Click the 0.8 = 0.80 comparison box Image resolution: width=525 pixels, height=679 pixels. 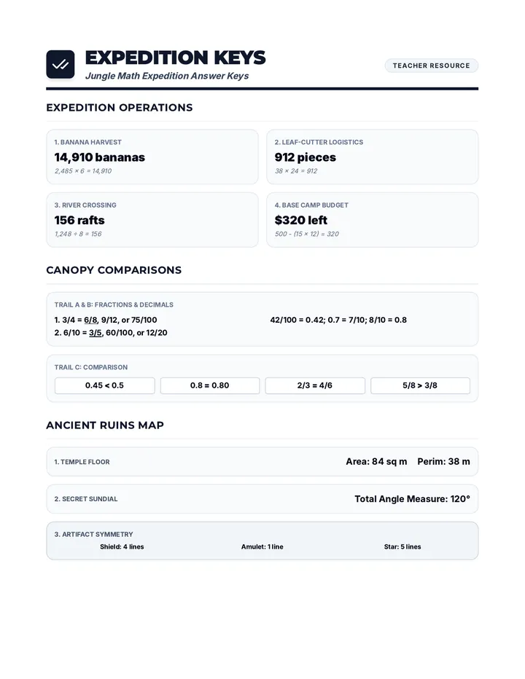pyautogui.click(x=210, y=385)
